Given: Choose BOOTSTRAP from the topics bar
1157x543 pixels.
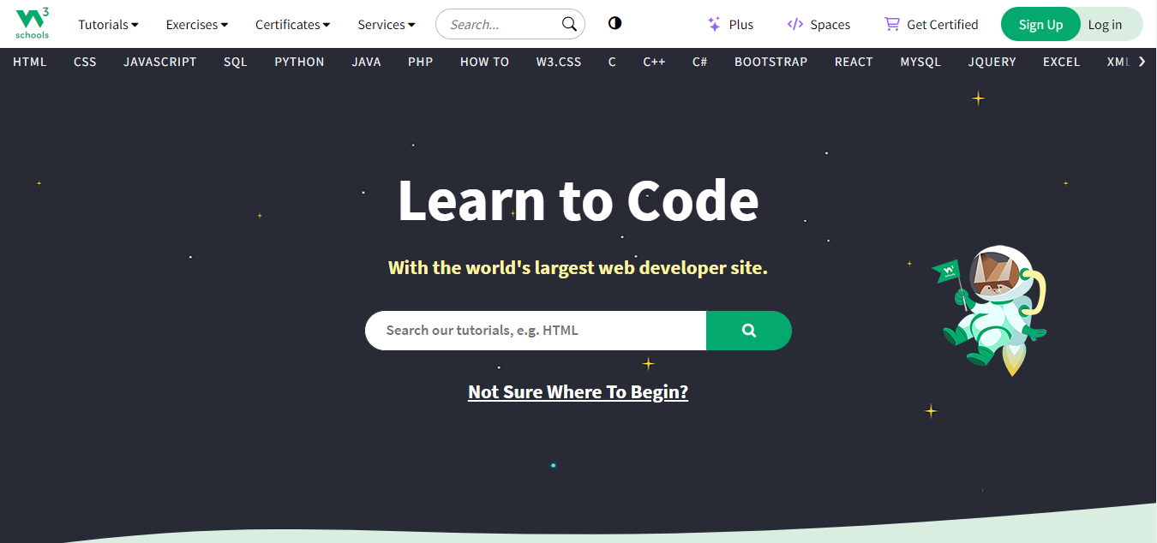Looking at the screenshot, I should pyautogui.click(x=770, y=62).
